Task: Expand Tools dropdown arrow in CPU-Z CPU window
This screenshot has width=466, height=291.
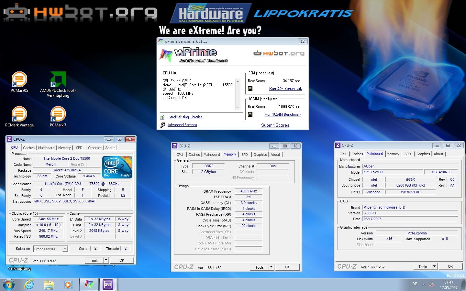Action: [106, 260]
